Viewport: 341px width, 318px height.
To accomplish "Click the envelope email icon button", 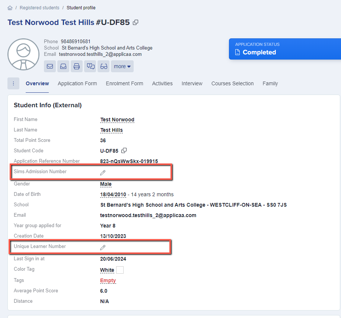I will click(50, 66).
